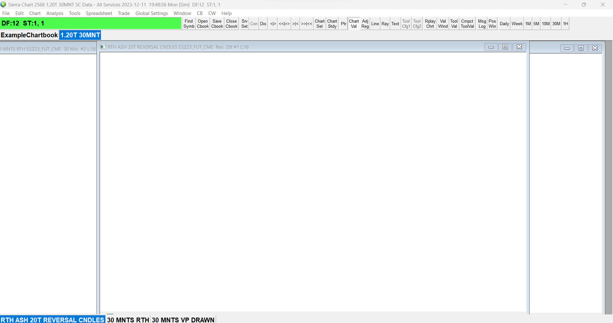Switch chart to Daily timeframe
613x323 pixels.
coord(504,24)
